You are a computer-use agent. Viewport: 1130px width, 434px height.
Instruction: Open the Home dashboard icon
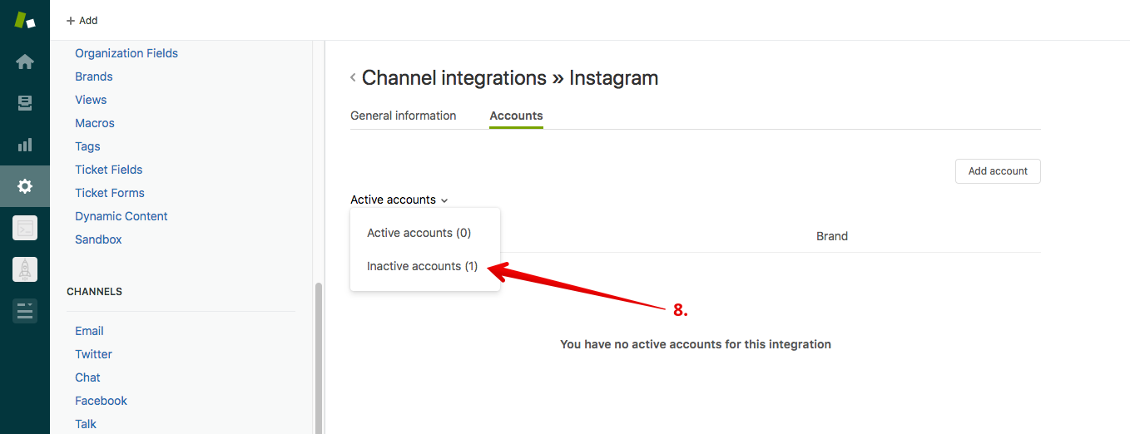coord(25,62)
